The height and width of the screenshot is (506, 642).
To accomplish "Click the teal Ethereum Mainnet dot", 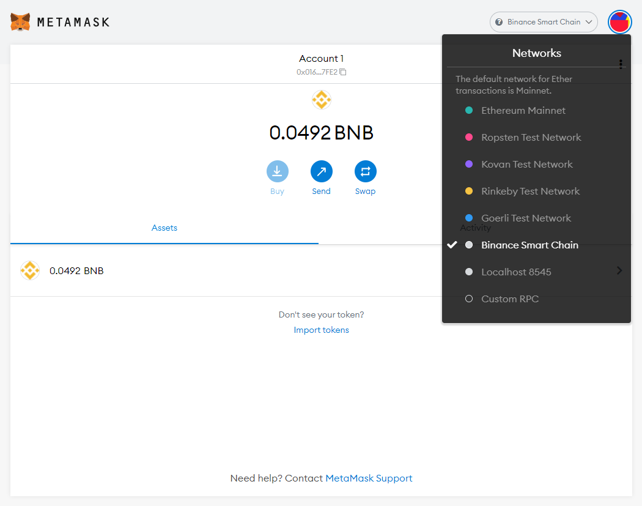I will tap(469, 110).
